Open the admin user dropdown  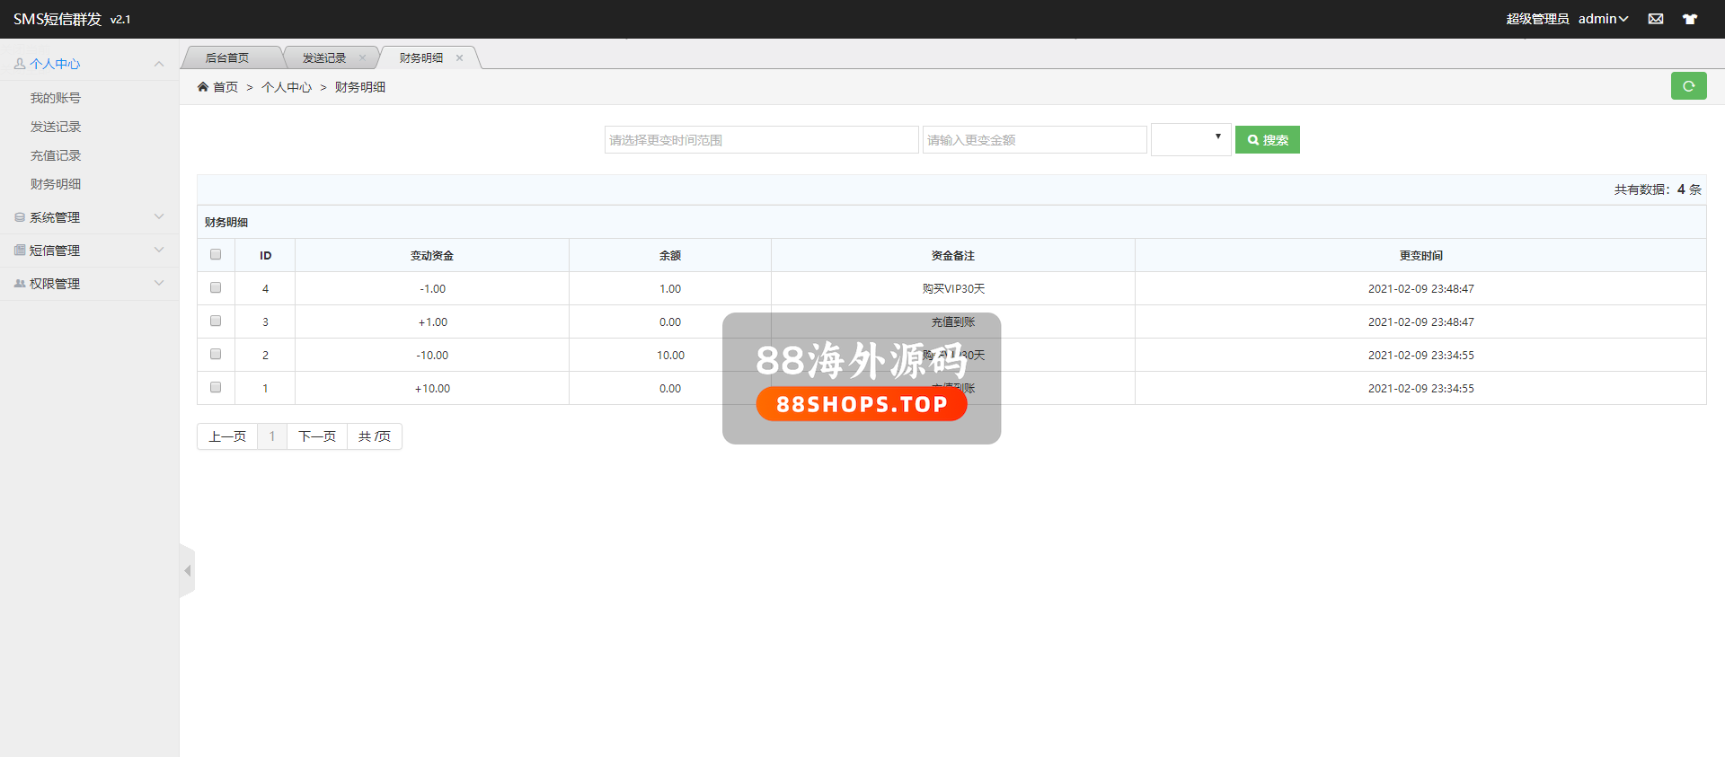pos(1603,19)
